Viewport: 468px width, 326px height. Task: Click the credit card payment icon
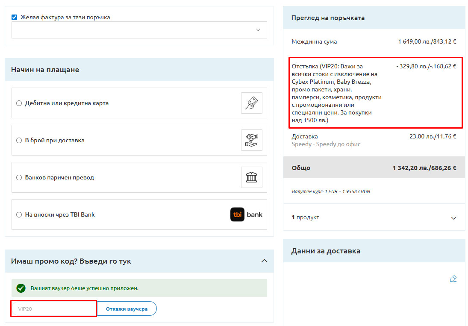[x=251, y=103]
